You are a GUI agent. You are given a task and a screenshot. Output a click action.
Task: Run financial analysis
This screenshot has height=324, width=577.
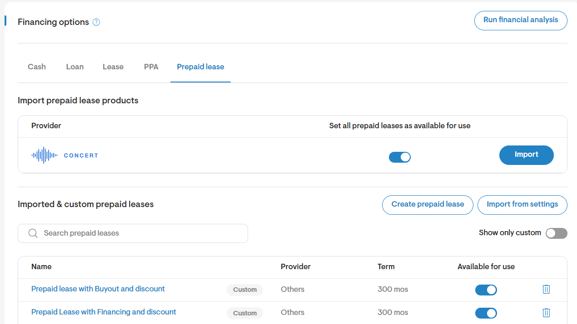coord(521,20)
